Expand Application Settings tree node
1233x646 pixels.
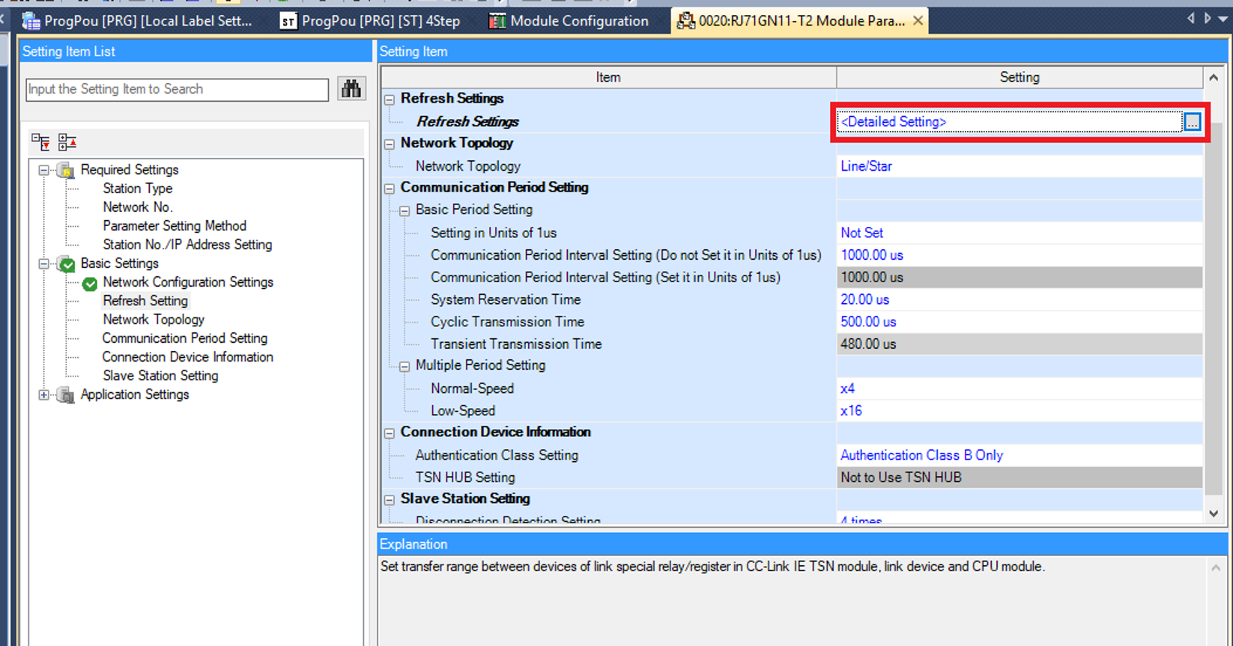point(43,394)
